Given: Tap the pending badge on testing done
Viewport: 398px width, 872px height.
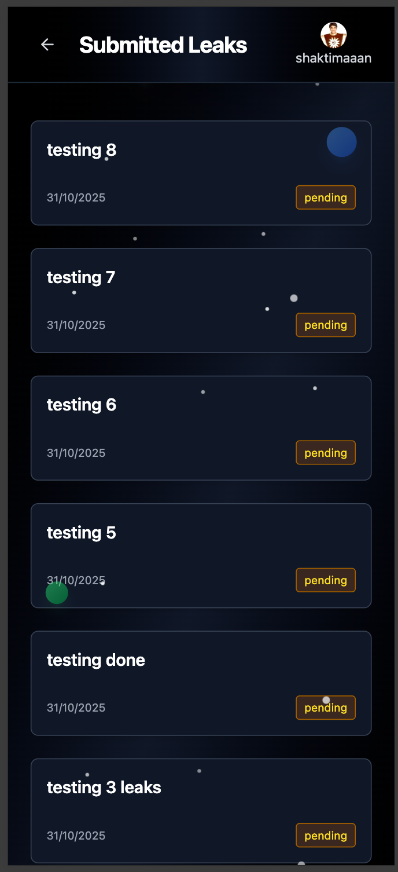Looking at the screenshot, I should pos(325,707).
